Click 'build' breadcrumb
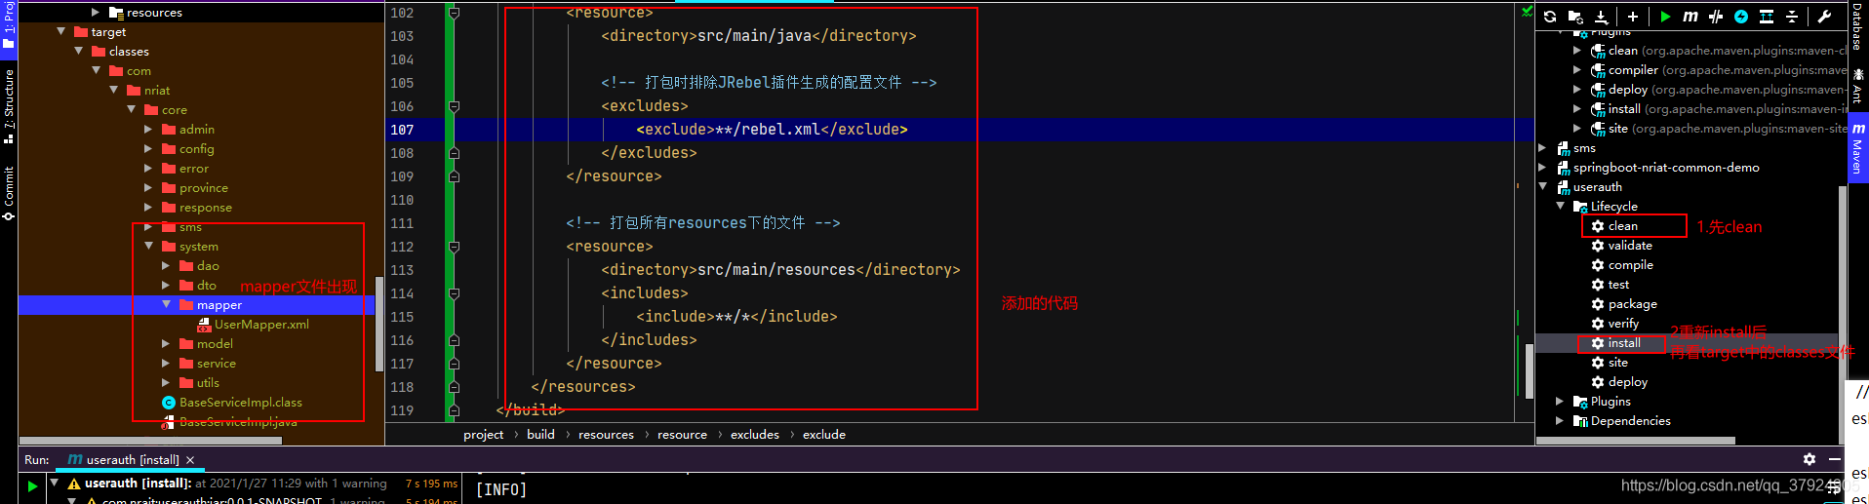 540,435
